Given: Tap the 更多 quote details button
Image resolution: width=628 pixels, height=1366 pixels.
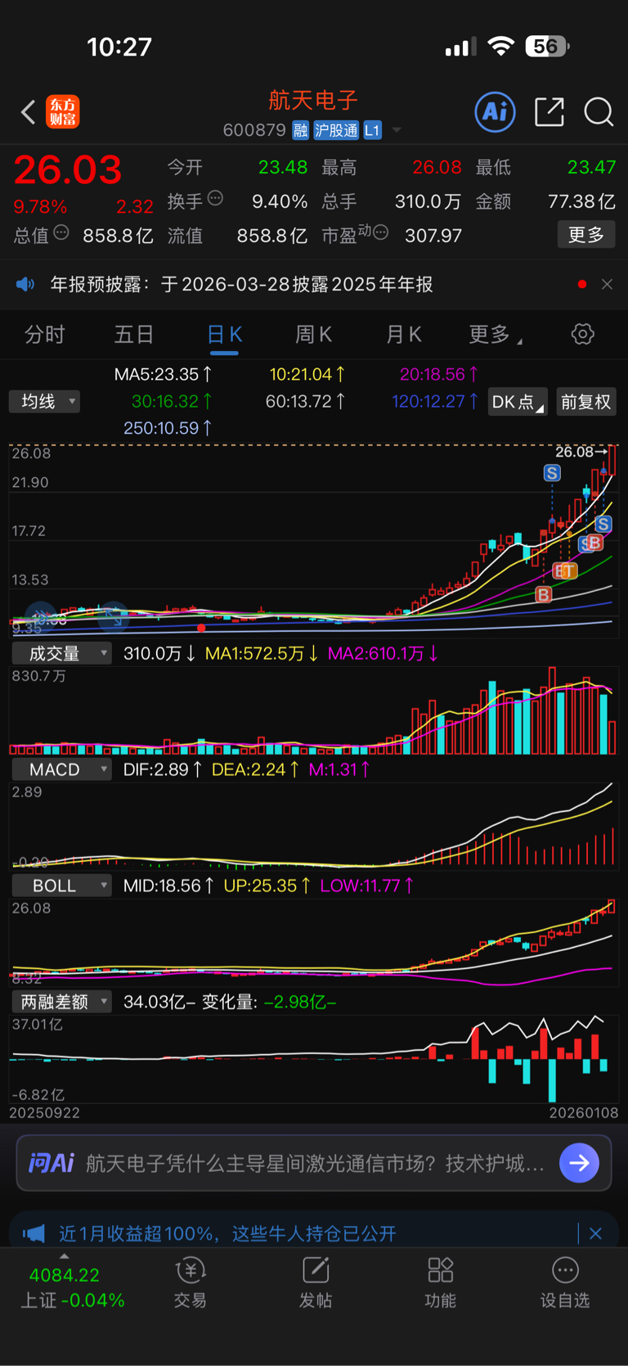Looking at the screenshot, I should point(586,235).
